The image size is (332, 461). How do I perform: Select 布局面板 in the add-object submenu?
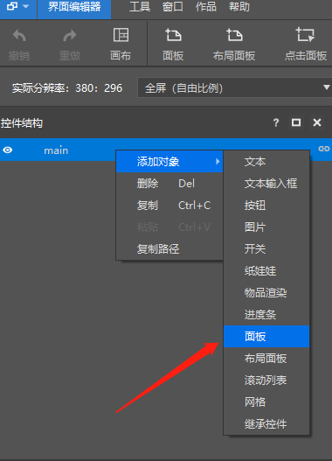266,359
